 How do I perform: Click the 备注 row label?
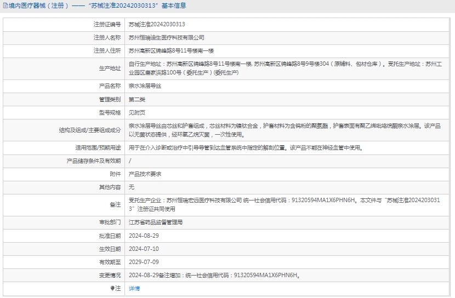point(115,204)
